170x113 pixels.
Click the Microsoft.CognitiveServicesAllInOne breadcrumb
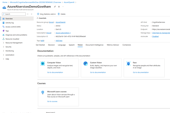pyautogui.click(x=36, y=2)
